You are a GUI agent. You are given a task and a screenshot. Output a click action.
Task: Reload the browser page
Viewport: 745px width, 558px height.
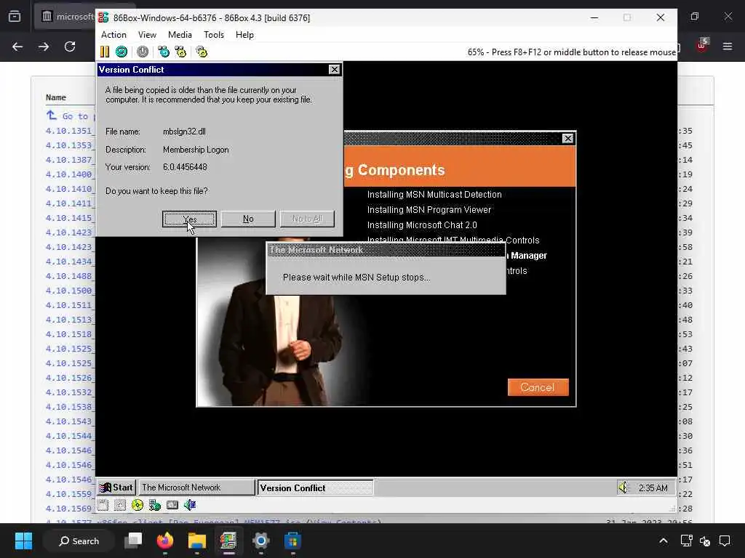(x=70, y=46)
